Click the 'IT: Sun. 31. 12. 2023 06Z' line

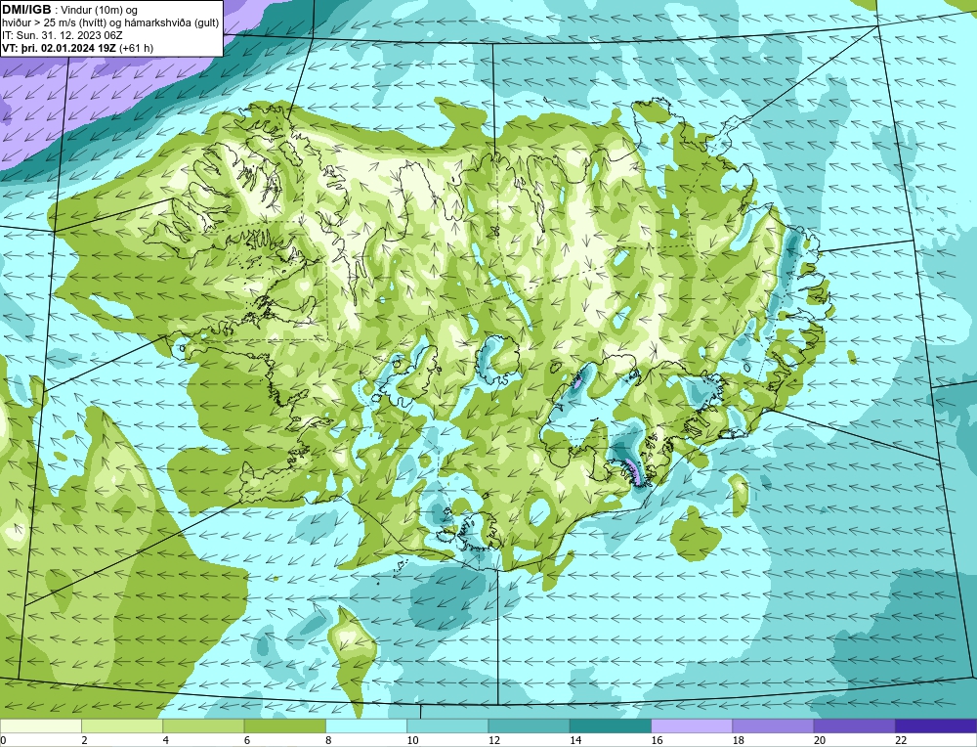[63, 35]
